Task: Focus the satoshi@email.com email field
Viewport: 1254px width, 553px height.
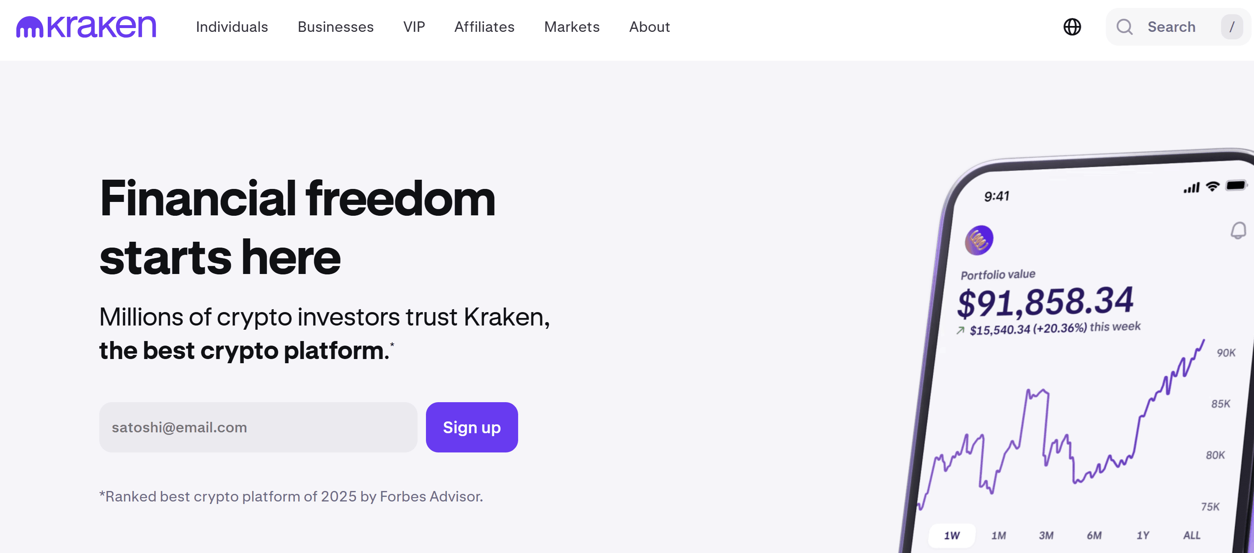Action: [x=258, y=427]
